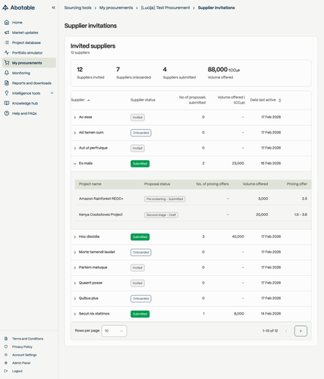Go to next page of suppliers
This screenshot has width=324, height=379.
tap(300, 330)
